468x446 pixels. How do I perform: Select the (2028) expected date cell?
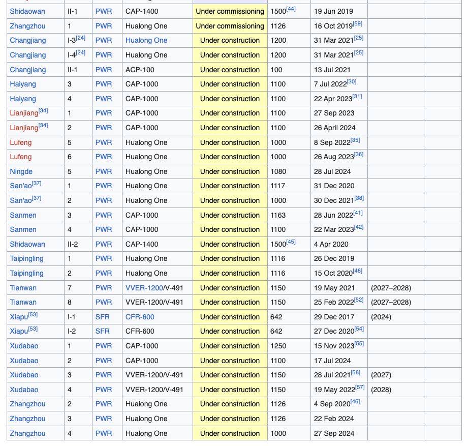tap(396, 390)
